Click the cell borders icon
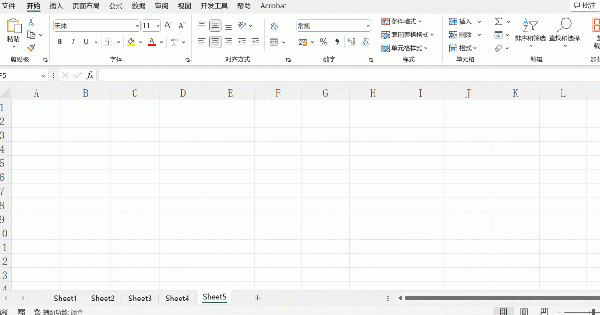The width and height of the screenshot is (600, 315). 108,42
